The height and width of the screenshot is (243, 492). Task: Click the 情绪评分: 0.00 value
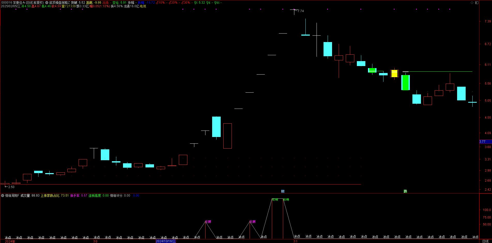coord(120,196)
